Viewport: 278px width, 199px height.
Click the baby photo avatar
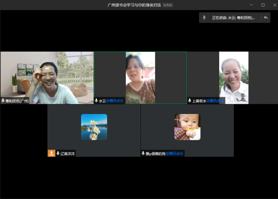(187, 127)
